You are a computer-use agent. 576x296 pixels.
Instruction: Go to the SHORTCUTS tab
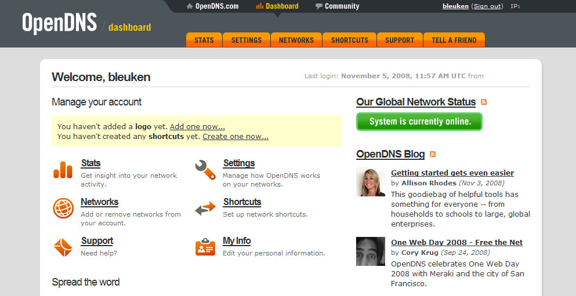[350, 40]
